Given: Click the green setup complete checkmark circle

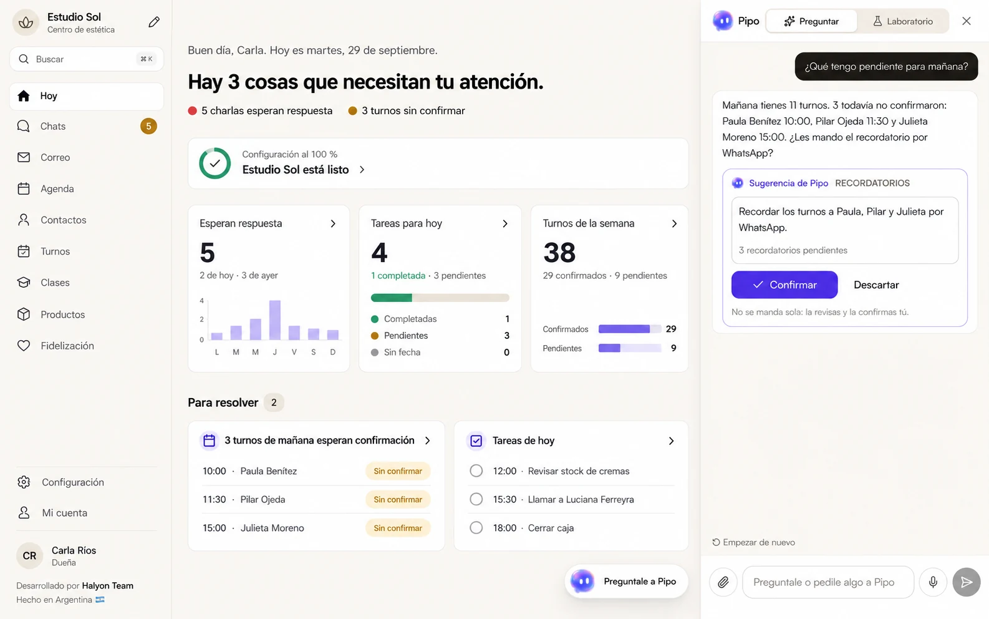Looking at the screenshot, I should click(x=215, y=163).
